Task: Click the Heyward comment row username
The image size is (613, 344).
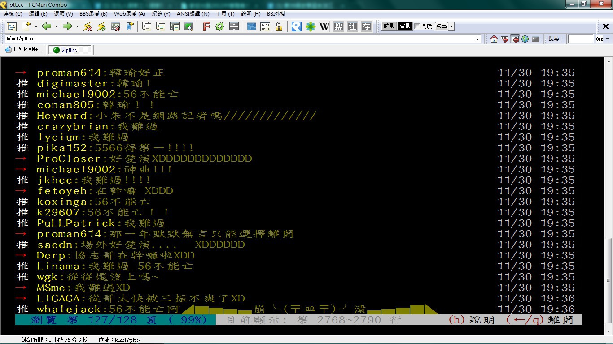Action: [x=62, y=116]
